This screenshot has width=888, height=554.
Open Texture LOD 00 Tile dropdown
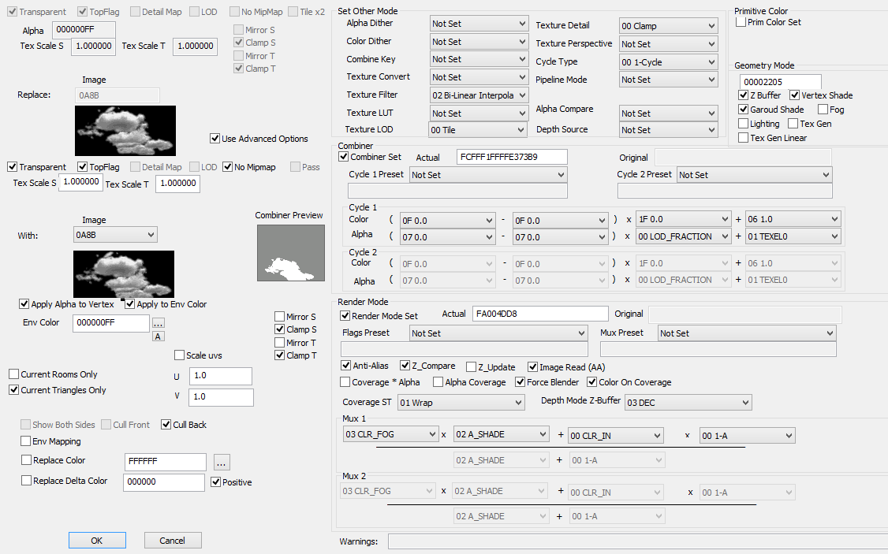coord(478,129)
